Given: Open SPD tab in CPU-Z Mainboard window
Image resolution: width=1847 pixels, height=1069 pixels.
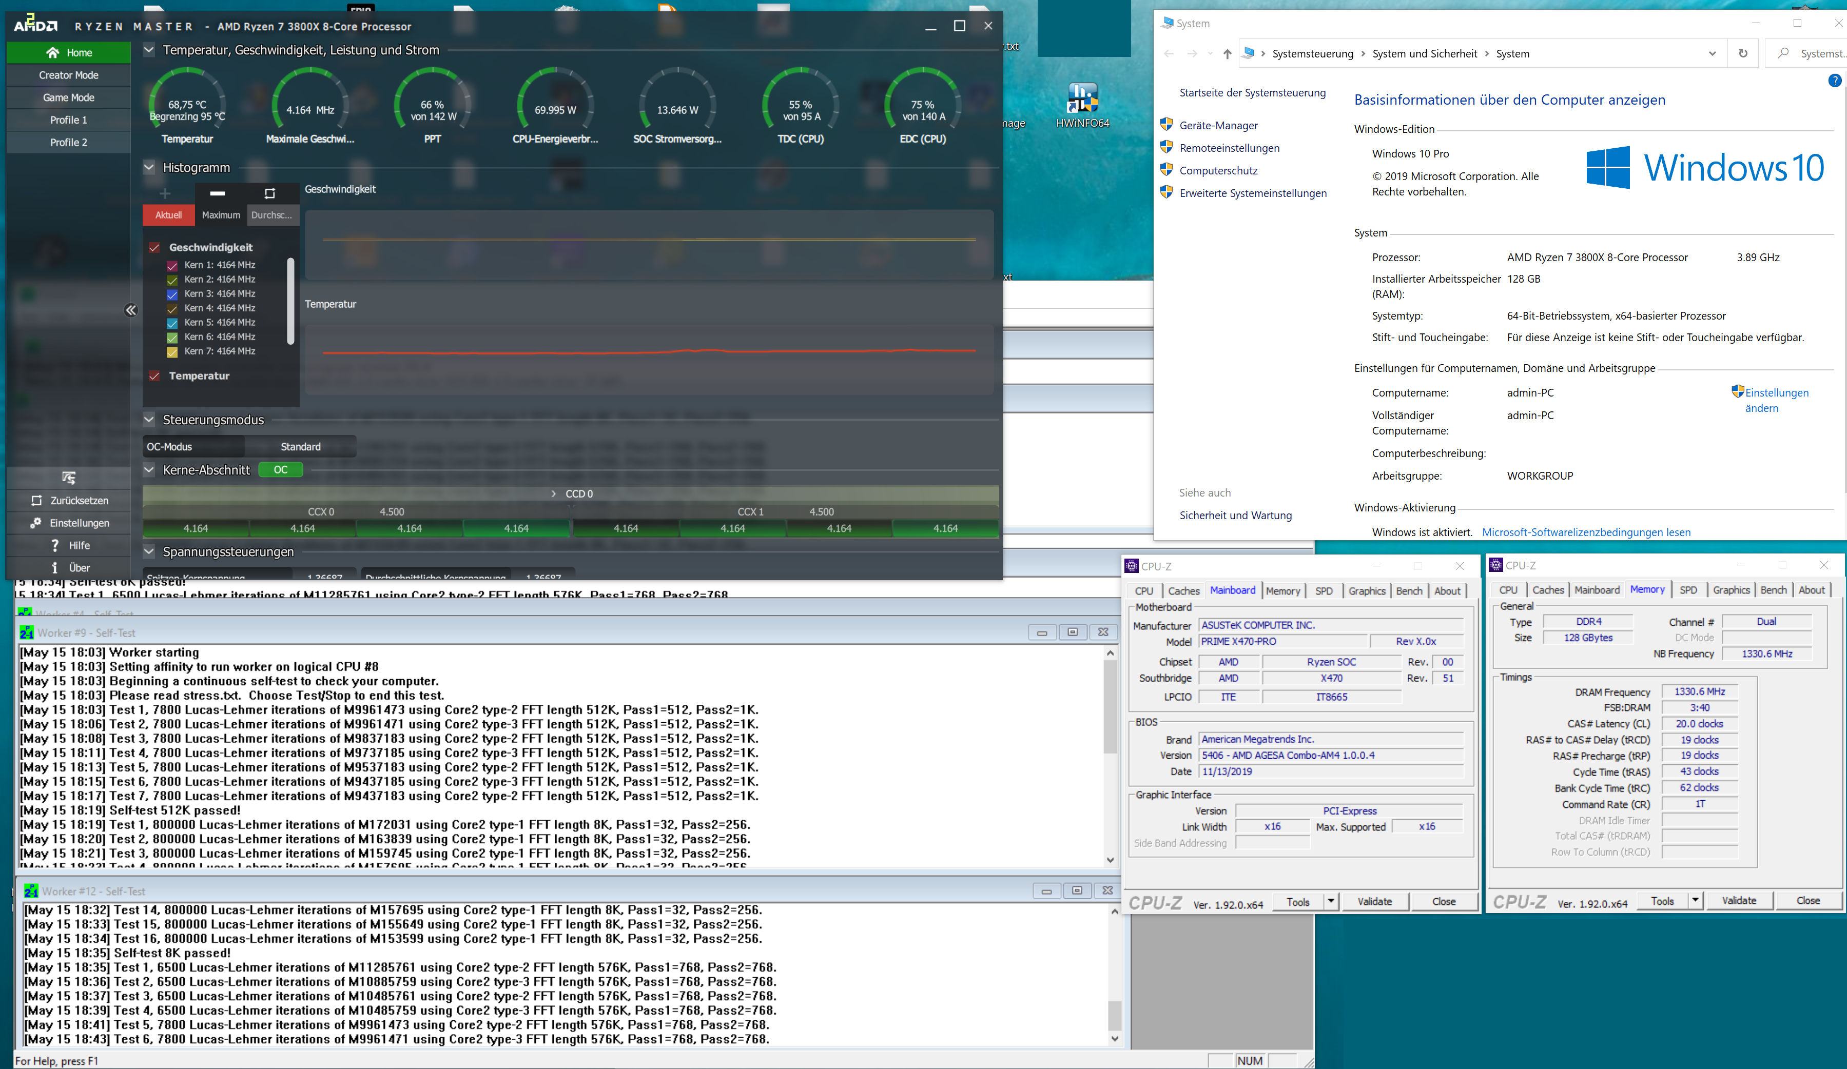Looking at the screenshot, I should click(x=1324, y=590).
